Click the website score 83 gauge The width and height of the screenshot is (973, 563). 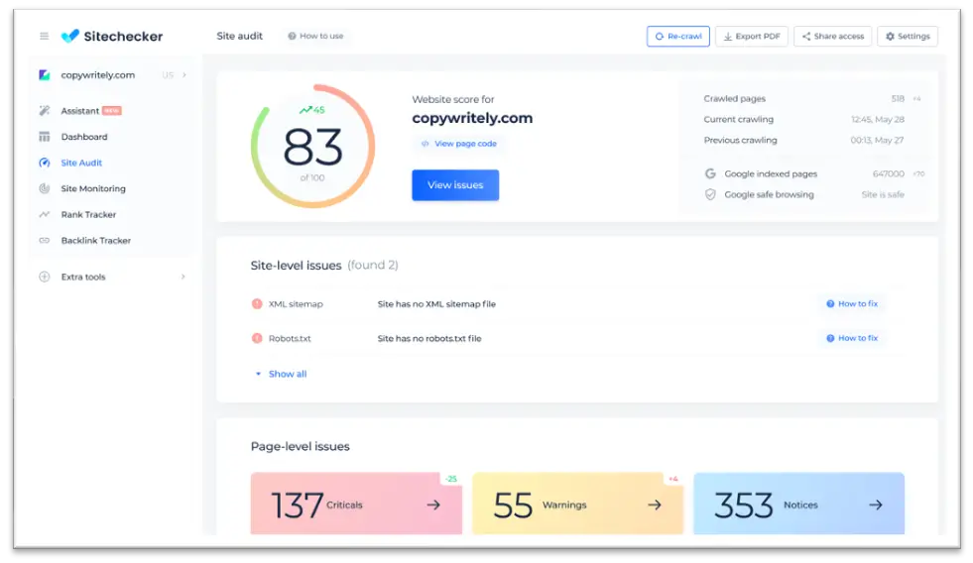coord(312,147)
